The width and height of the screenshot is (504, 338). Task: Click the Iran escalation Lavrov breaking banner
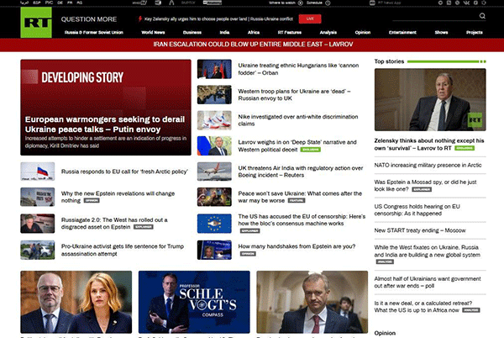pos(252,43)
